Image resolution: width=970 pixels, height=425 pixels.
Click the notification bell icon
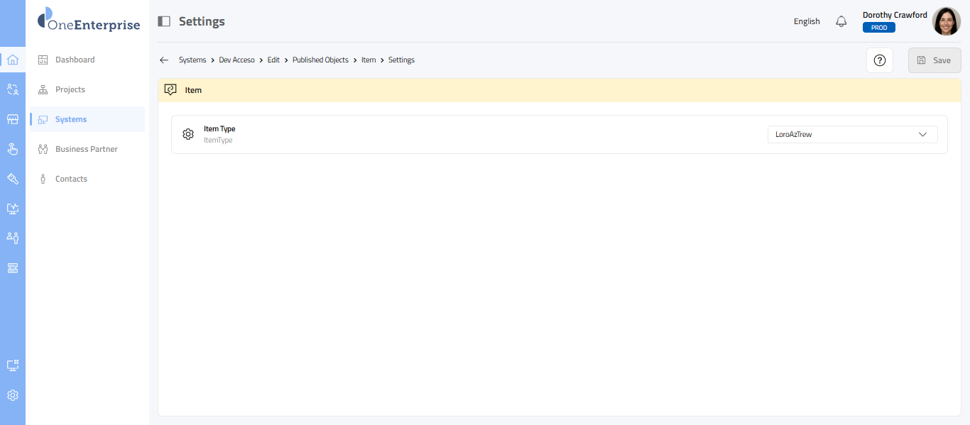pos(841,21)
